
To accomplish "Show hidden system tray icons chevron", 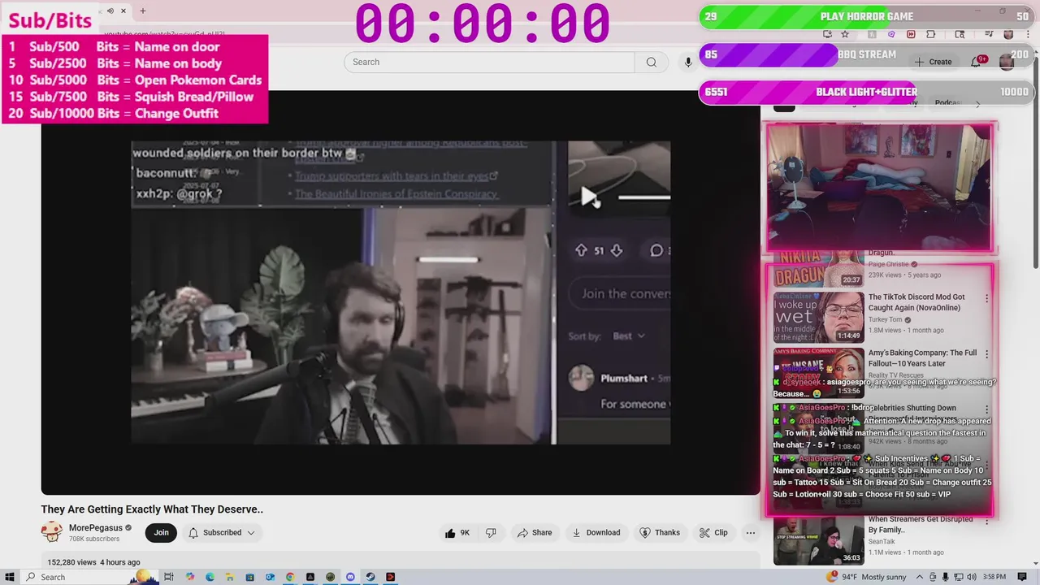I will click(x=919, y=577).
